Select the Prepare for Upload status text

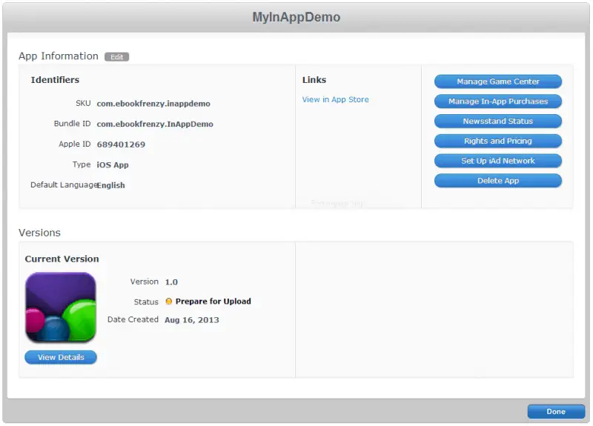coord(213,302)
